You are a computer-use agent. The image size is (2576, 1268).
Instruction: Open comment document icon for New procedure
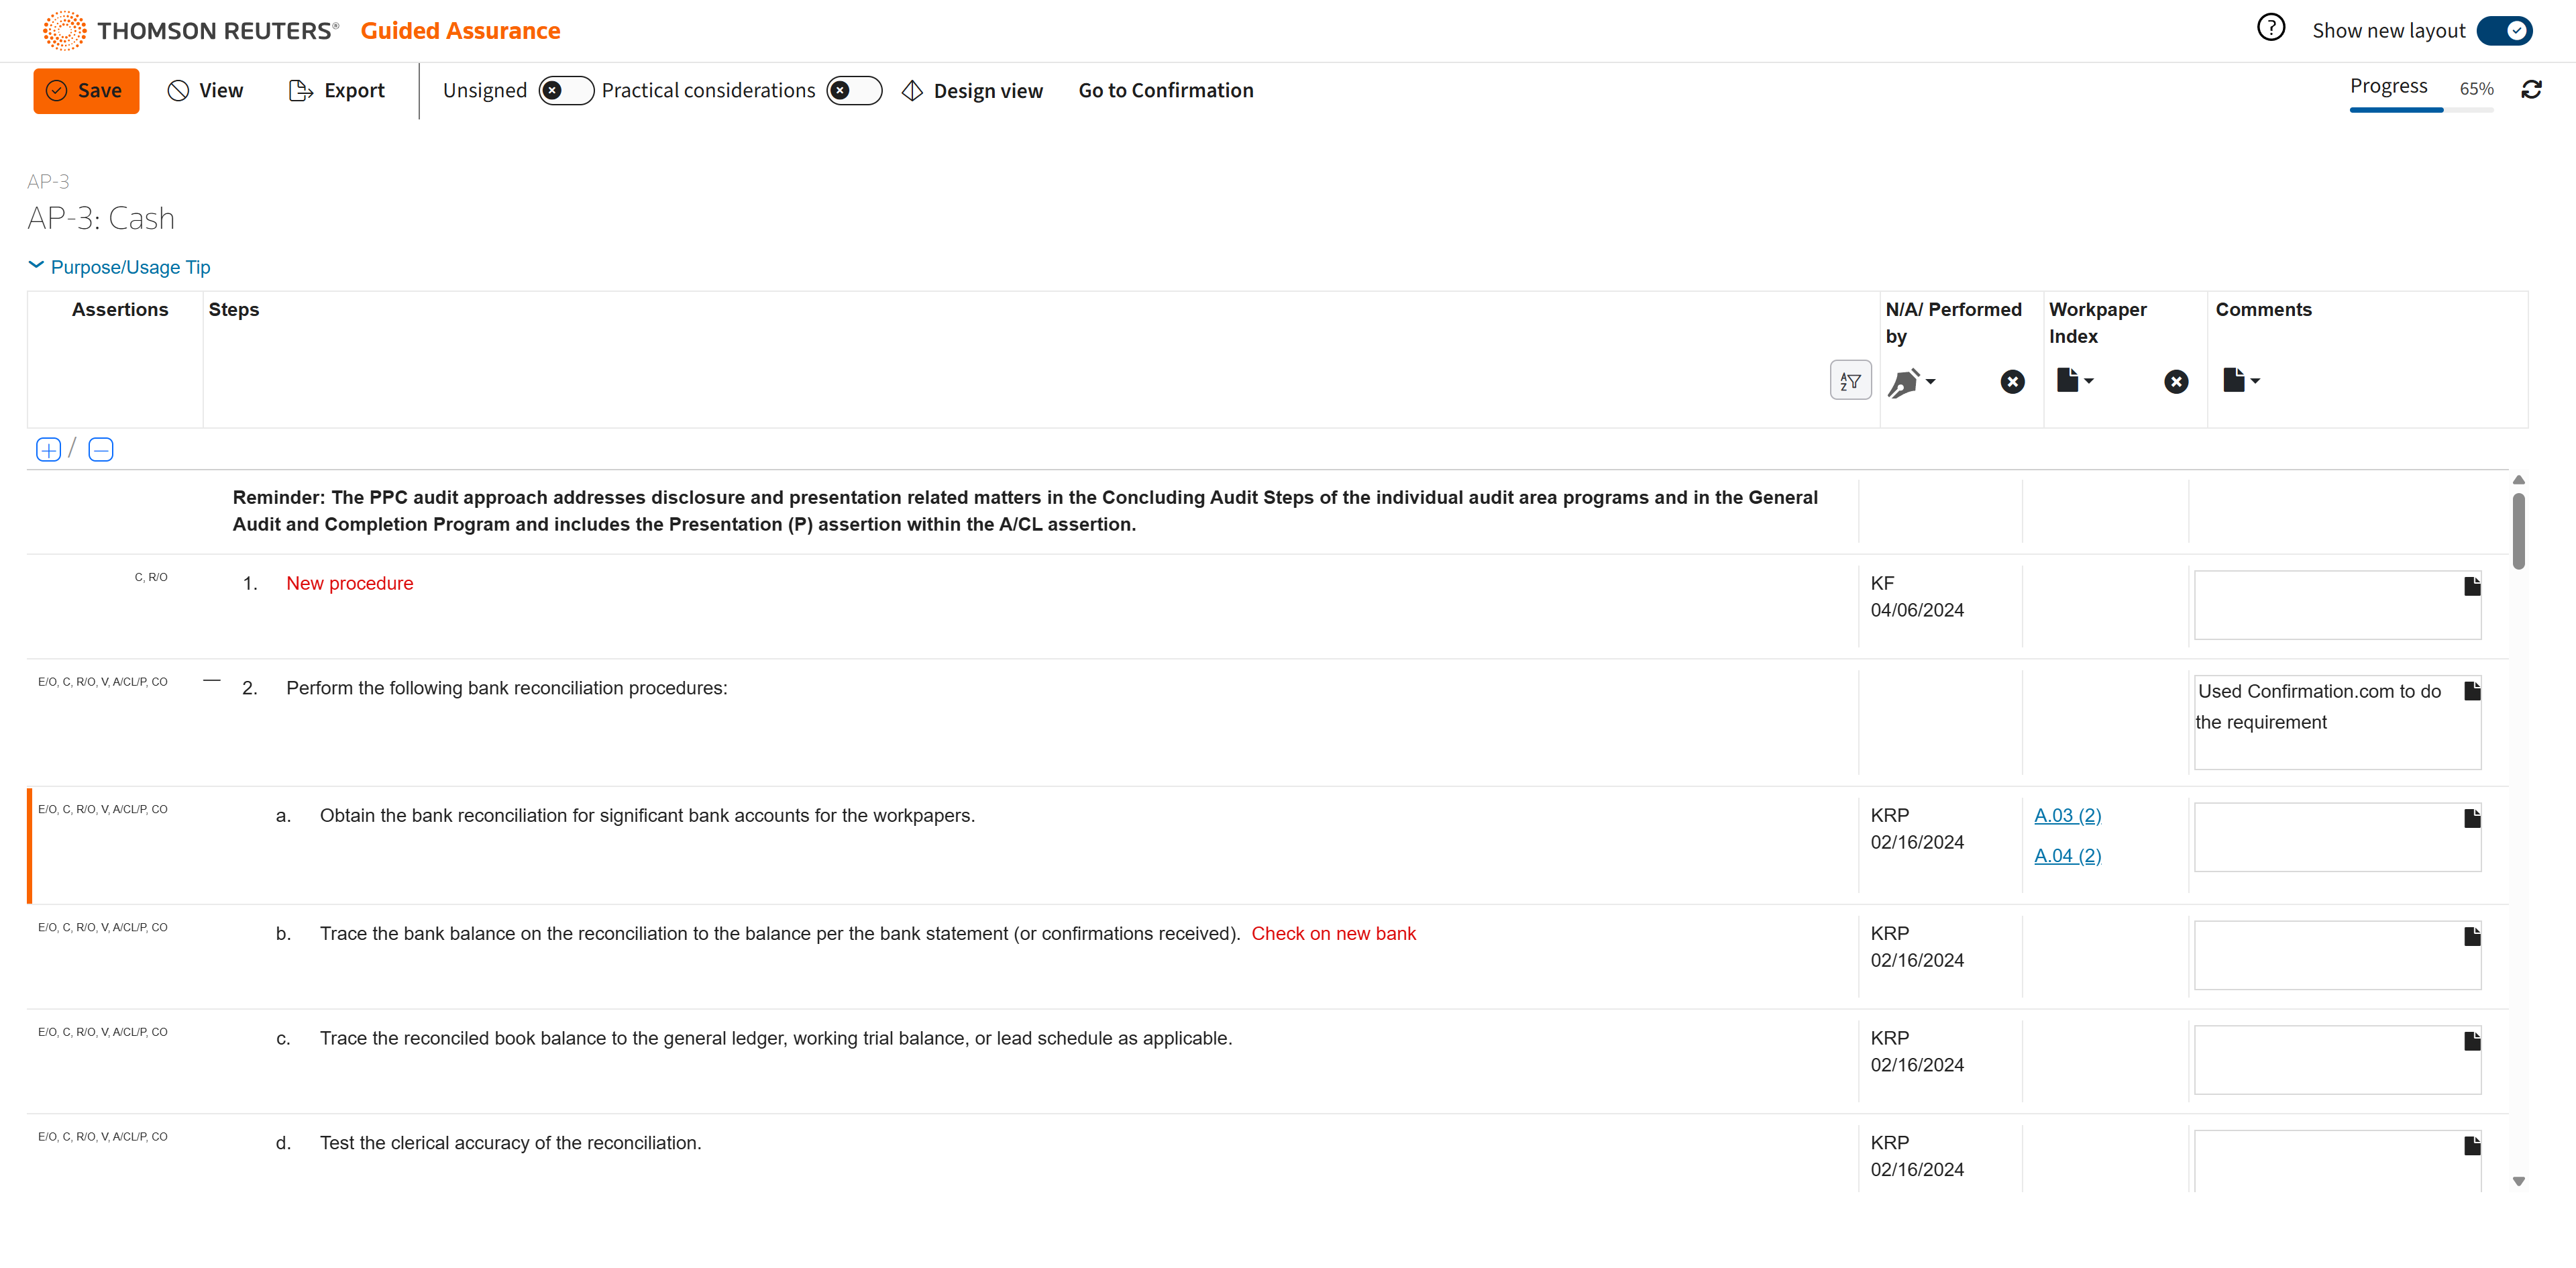click(x=2471, y=586)
